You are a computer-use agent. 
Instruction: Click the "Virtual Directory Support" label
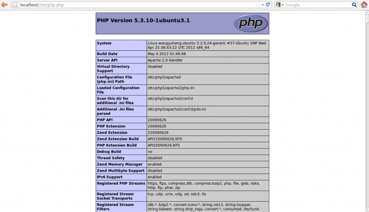113,69
